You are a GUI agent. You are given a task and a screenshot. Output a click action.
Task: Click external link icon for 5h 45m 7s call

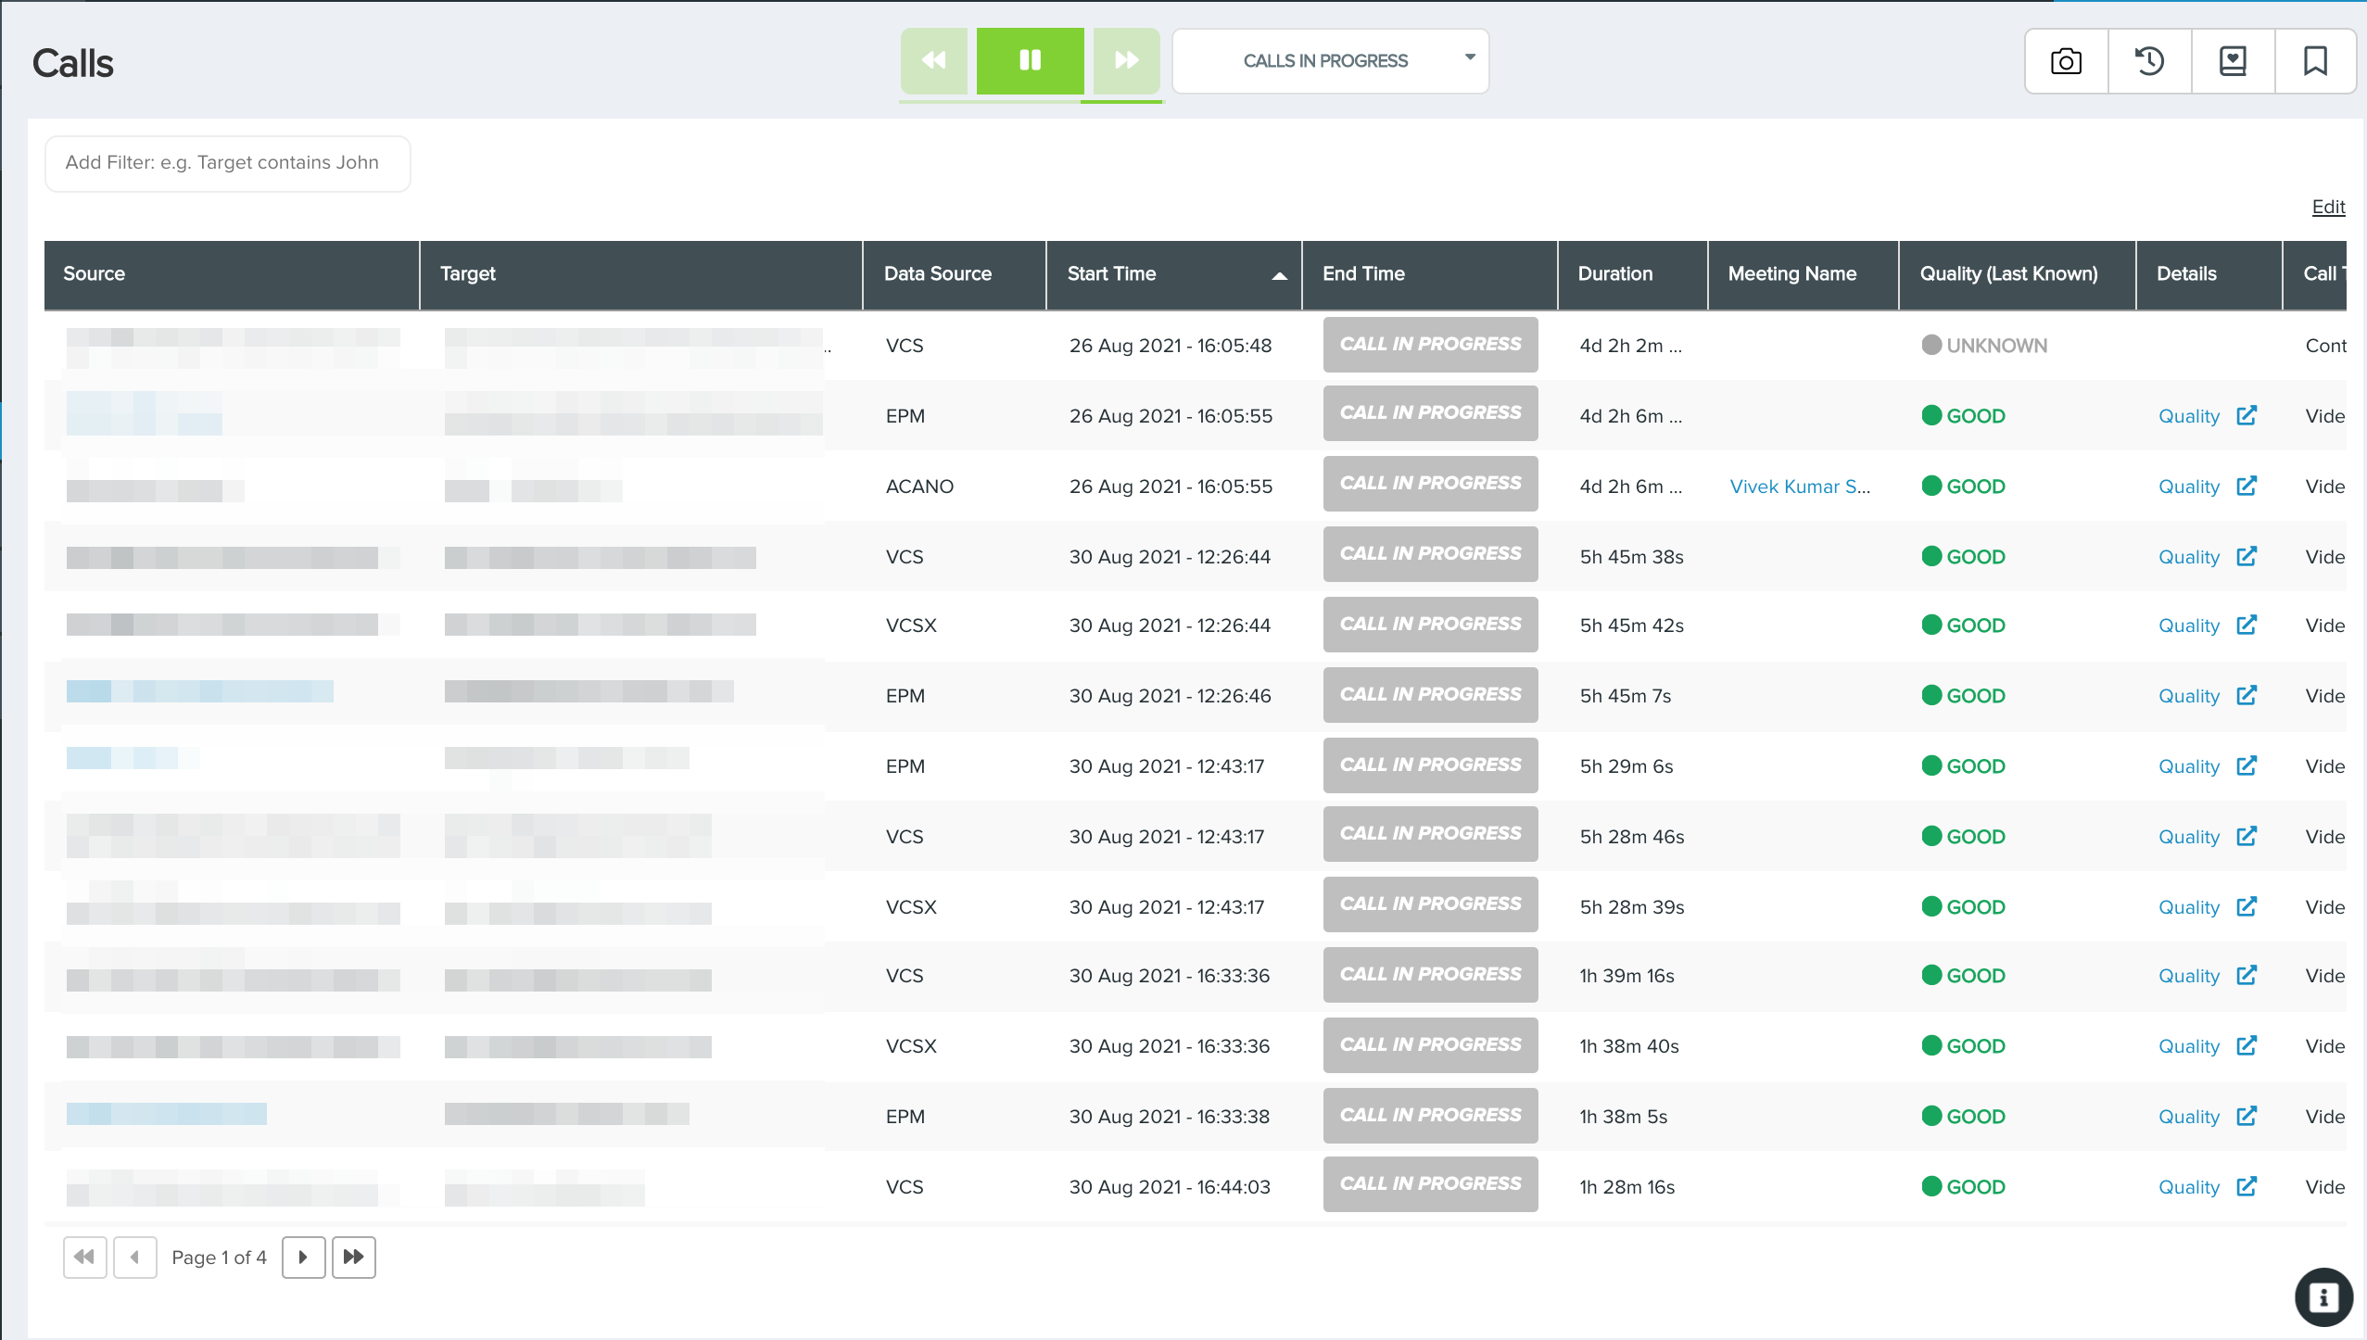point(2247,695)
